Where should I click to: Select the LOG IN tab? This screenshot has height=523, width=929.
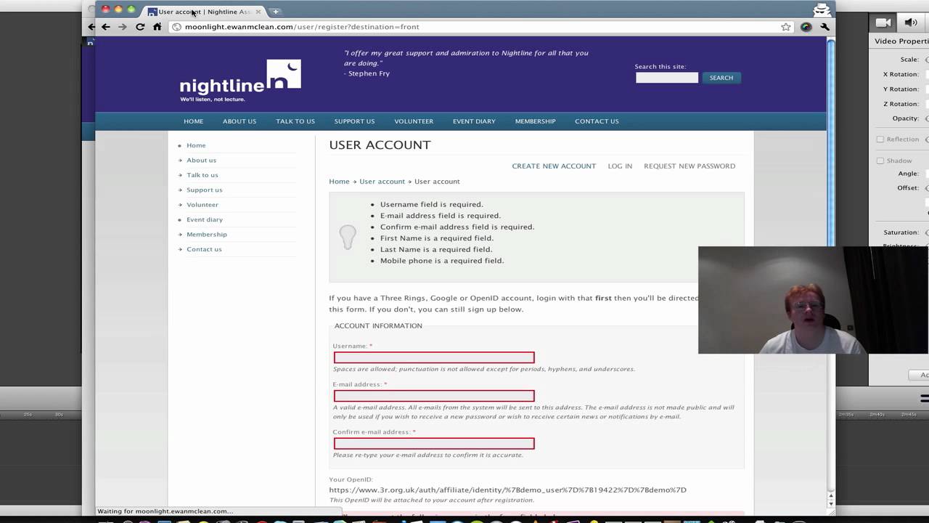(620, 166)
